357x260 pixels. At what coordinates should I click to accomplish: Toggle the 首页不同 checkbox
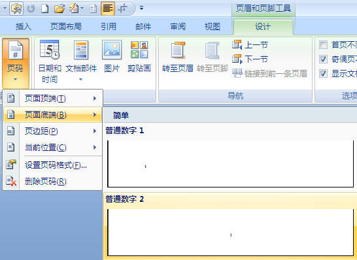(323, 45)
